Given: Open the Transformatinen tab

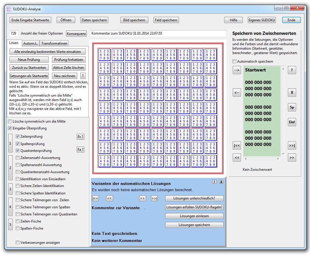Looking at the screenshot, I should point(54,43).
